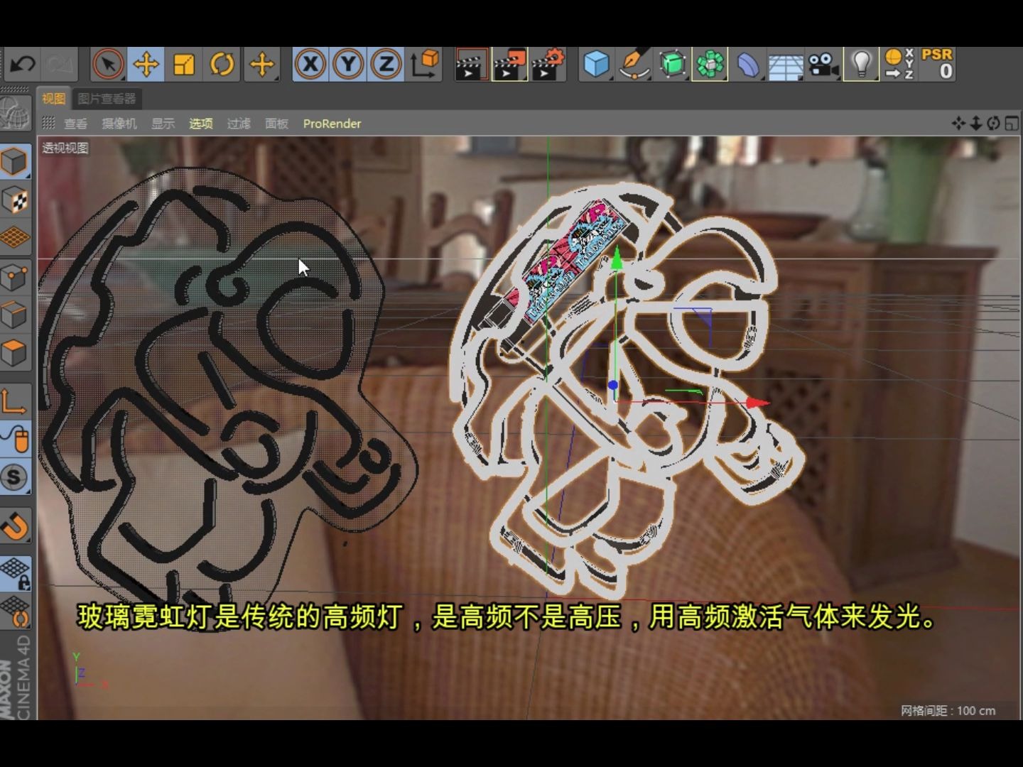The width and height of the screenshot is (1023, 767).
Task: Open the ProRender menu
Action: tap(332, 124)
